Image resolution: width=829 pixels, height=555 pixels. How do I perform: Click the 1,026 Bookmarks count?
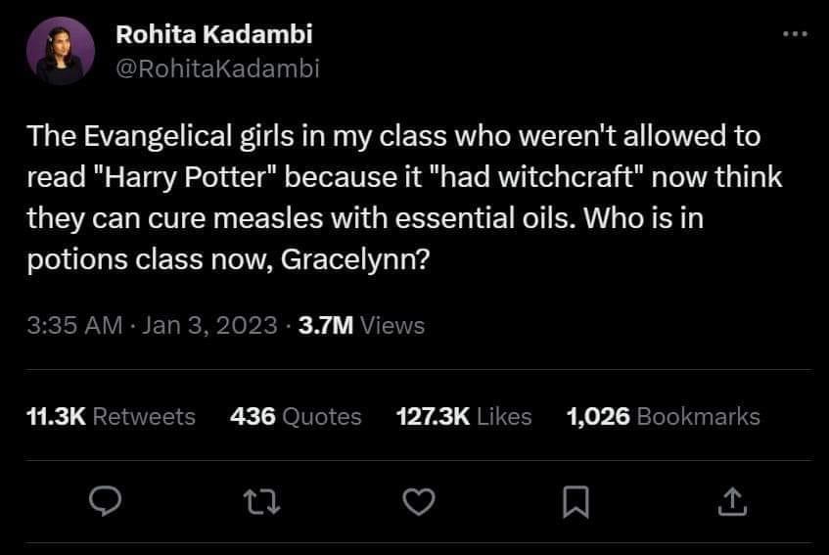663,416
